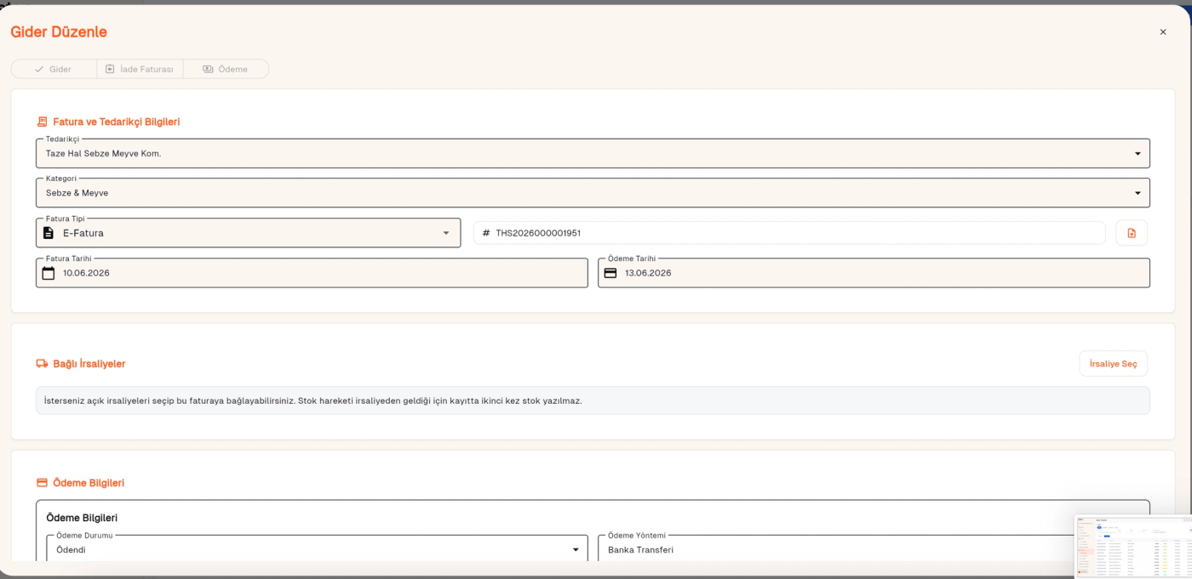Close the Gider Düzenle dialog

coord(1163,32)
